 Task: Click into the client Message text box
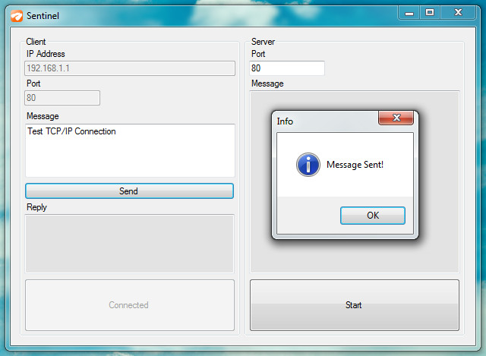tap(130, 150)
